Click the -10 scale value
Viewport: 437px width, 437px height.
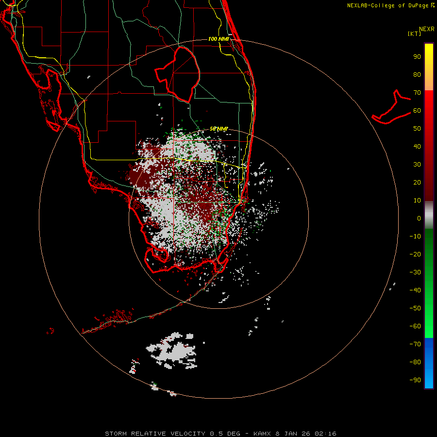click(x=415, y=236)
